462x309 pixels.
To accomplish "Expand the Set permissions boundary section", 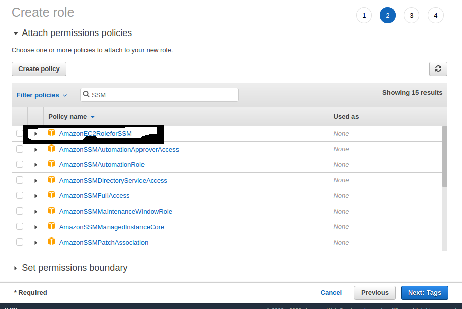I will [15, 268].
